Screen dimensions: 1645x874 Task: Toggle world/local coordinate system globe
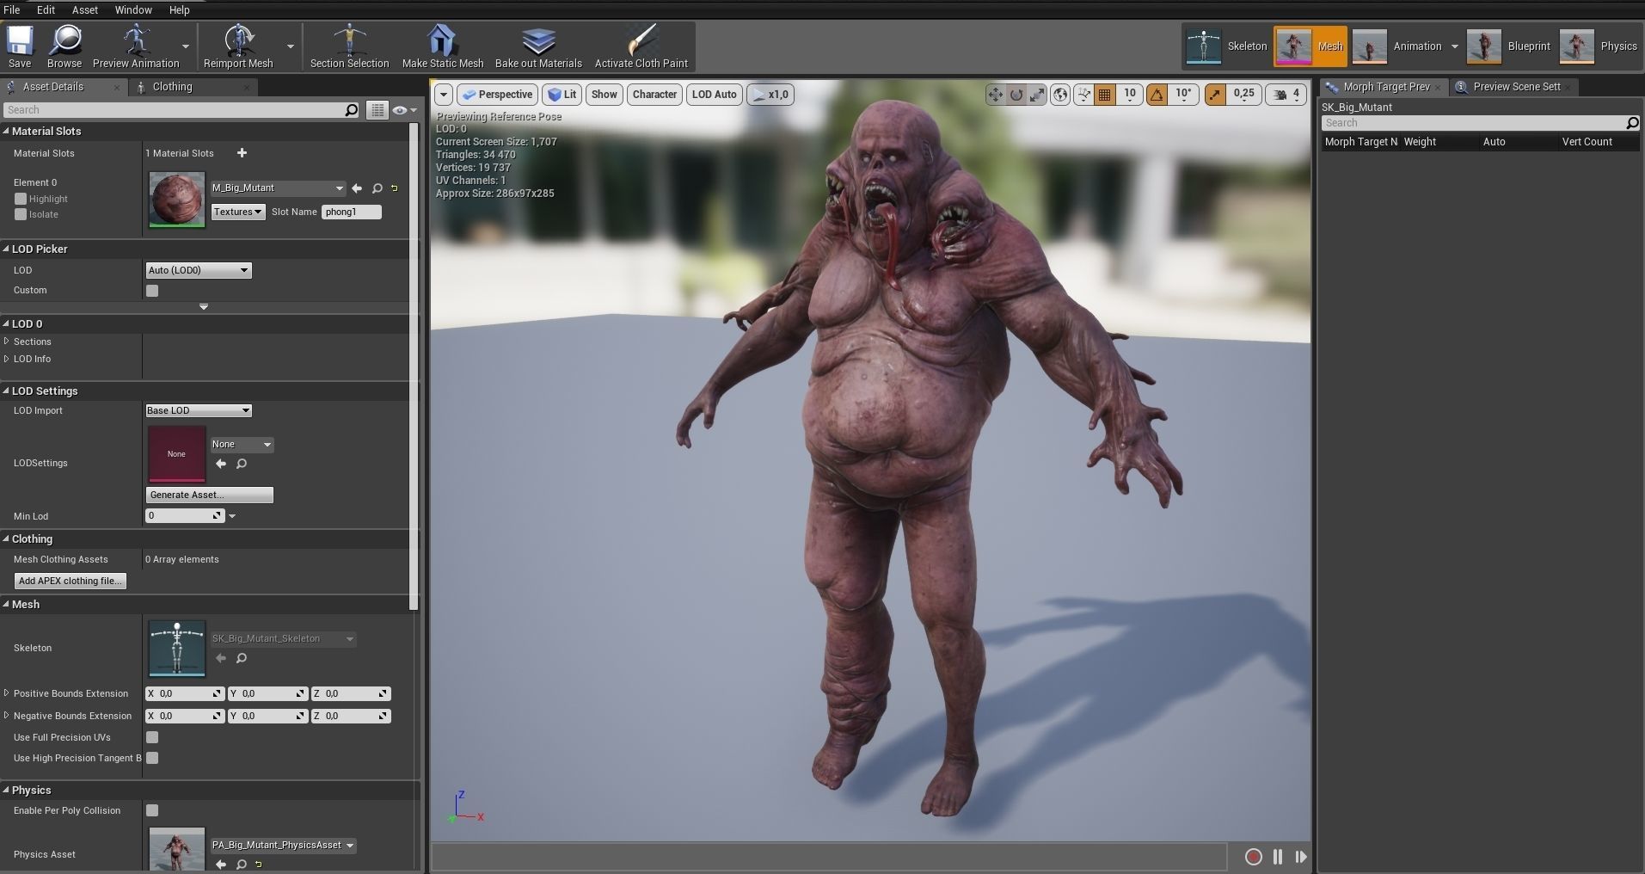click(1060, 95)
